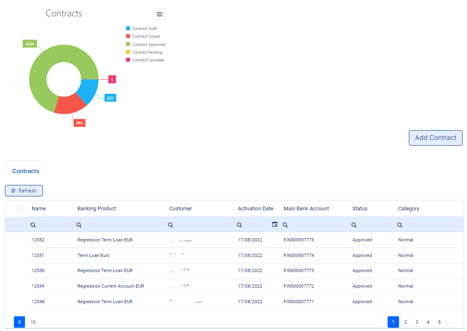The height and width of the screenshot is (331, 467).
Task: Tick the select-all checkbox in table header
Action: (21, 208)
